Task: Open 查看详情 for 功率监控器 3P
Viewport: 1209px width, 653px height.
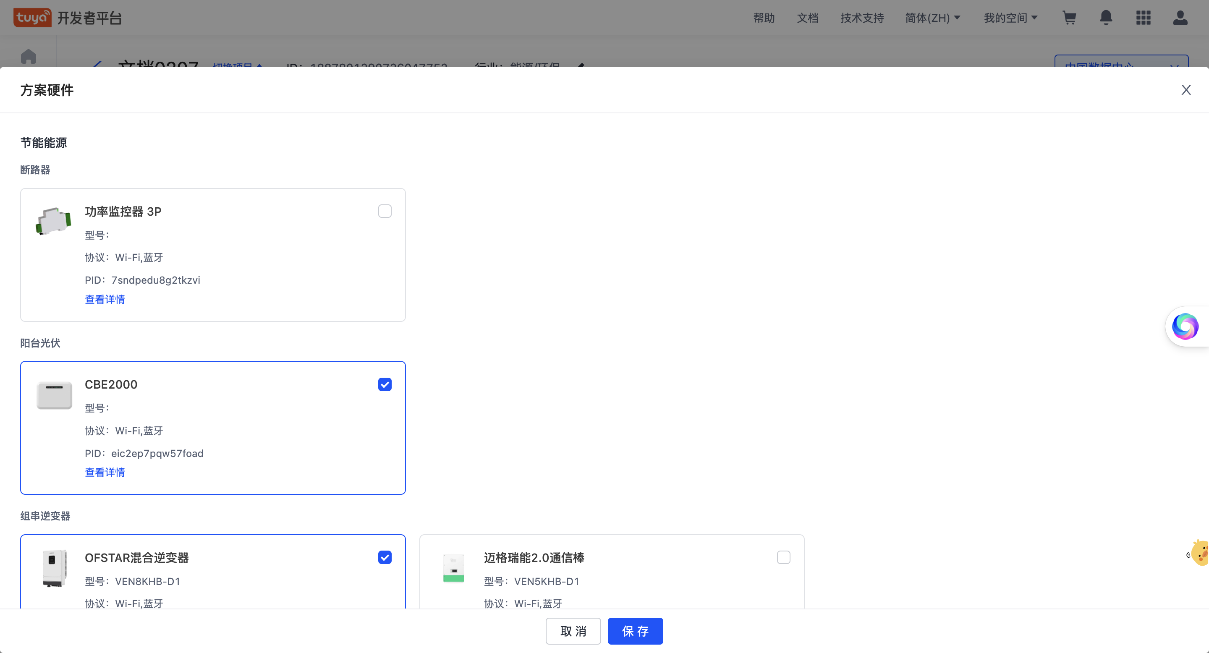Action: (x=105, y=299)
